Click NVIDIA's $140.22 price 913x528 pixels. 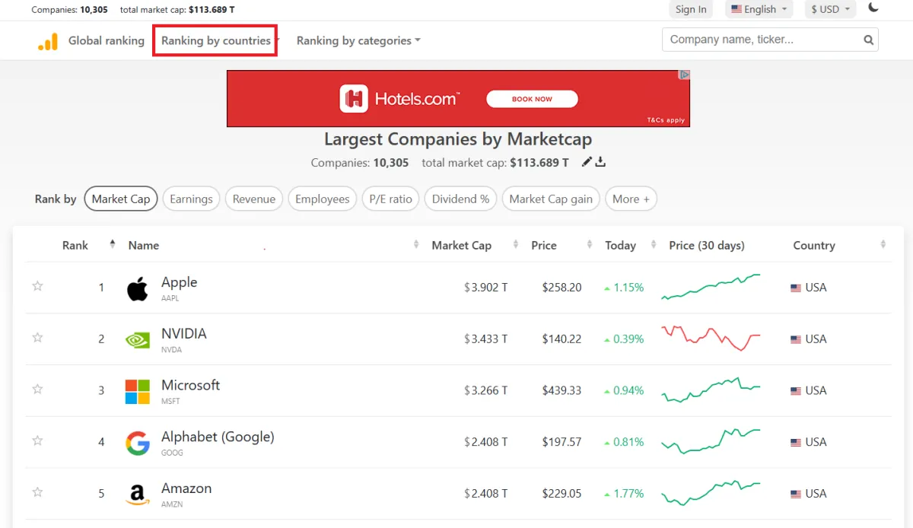pos(561,339)
